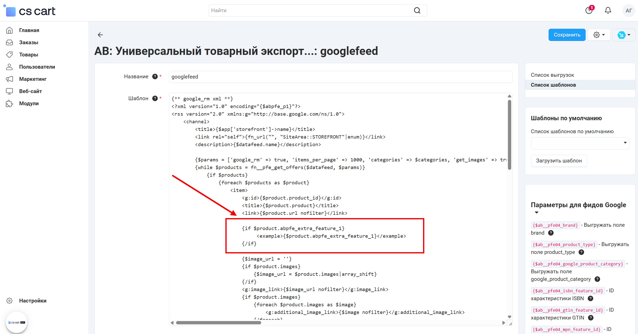Click the {$ab__pfe04_product_type} variable tag

point(564,245)
